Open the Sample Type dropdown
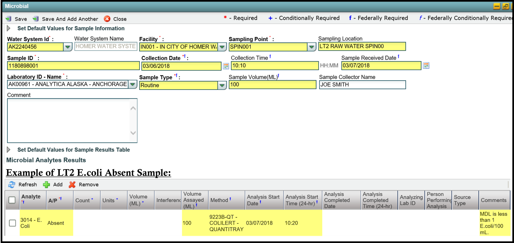 coord(222,85)
